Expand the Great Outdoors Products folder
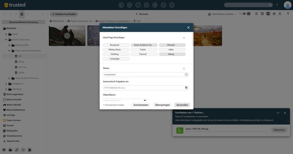 point(9,78)
